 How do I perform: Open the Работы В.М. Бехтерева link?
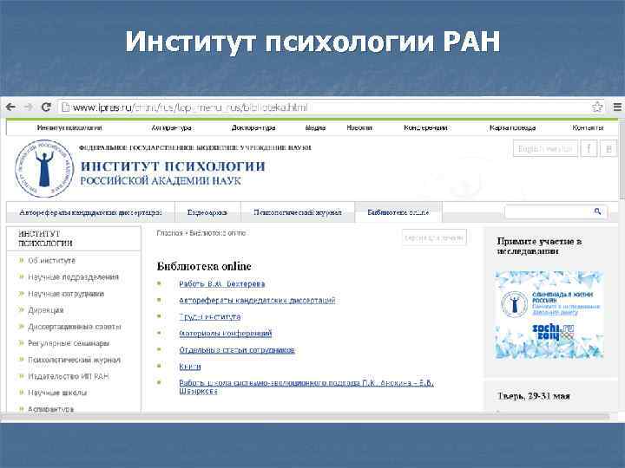click(x=222, y=283)
